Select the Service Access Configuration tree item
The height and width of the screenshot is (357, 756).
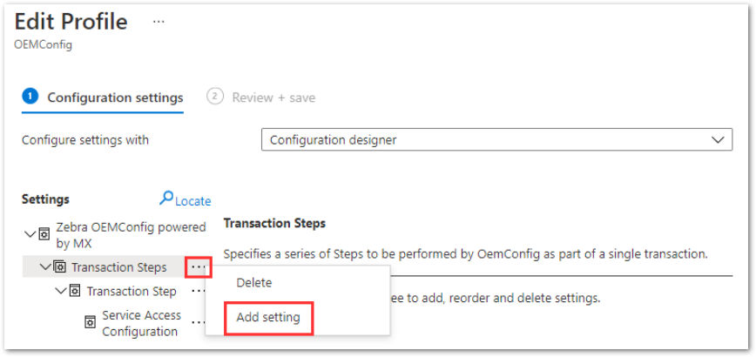tap(142, 323)
